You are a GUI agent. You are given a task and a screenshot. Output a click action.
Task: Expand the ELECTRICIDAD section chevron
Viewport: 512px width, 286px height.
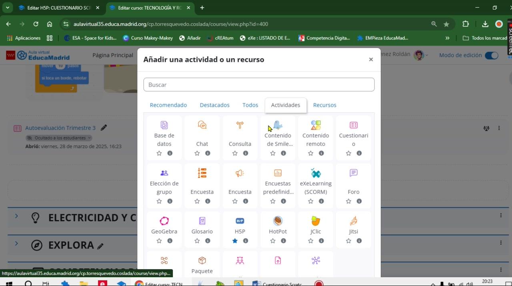(16, 216)
